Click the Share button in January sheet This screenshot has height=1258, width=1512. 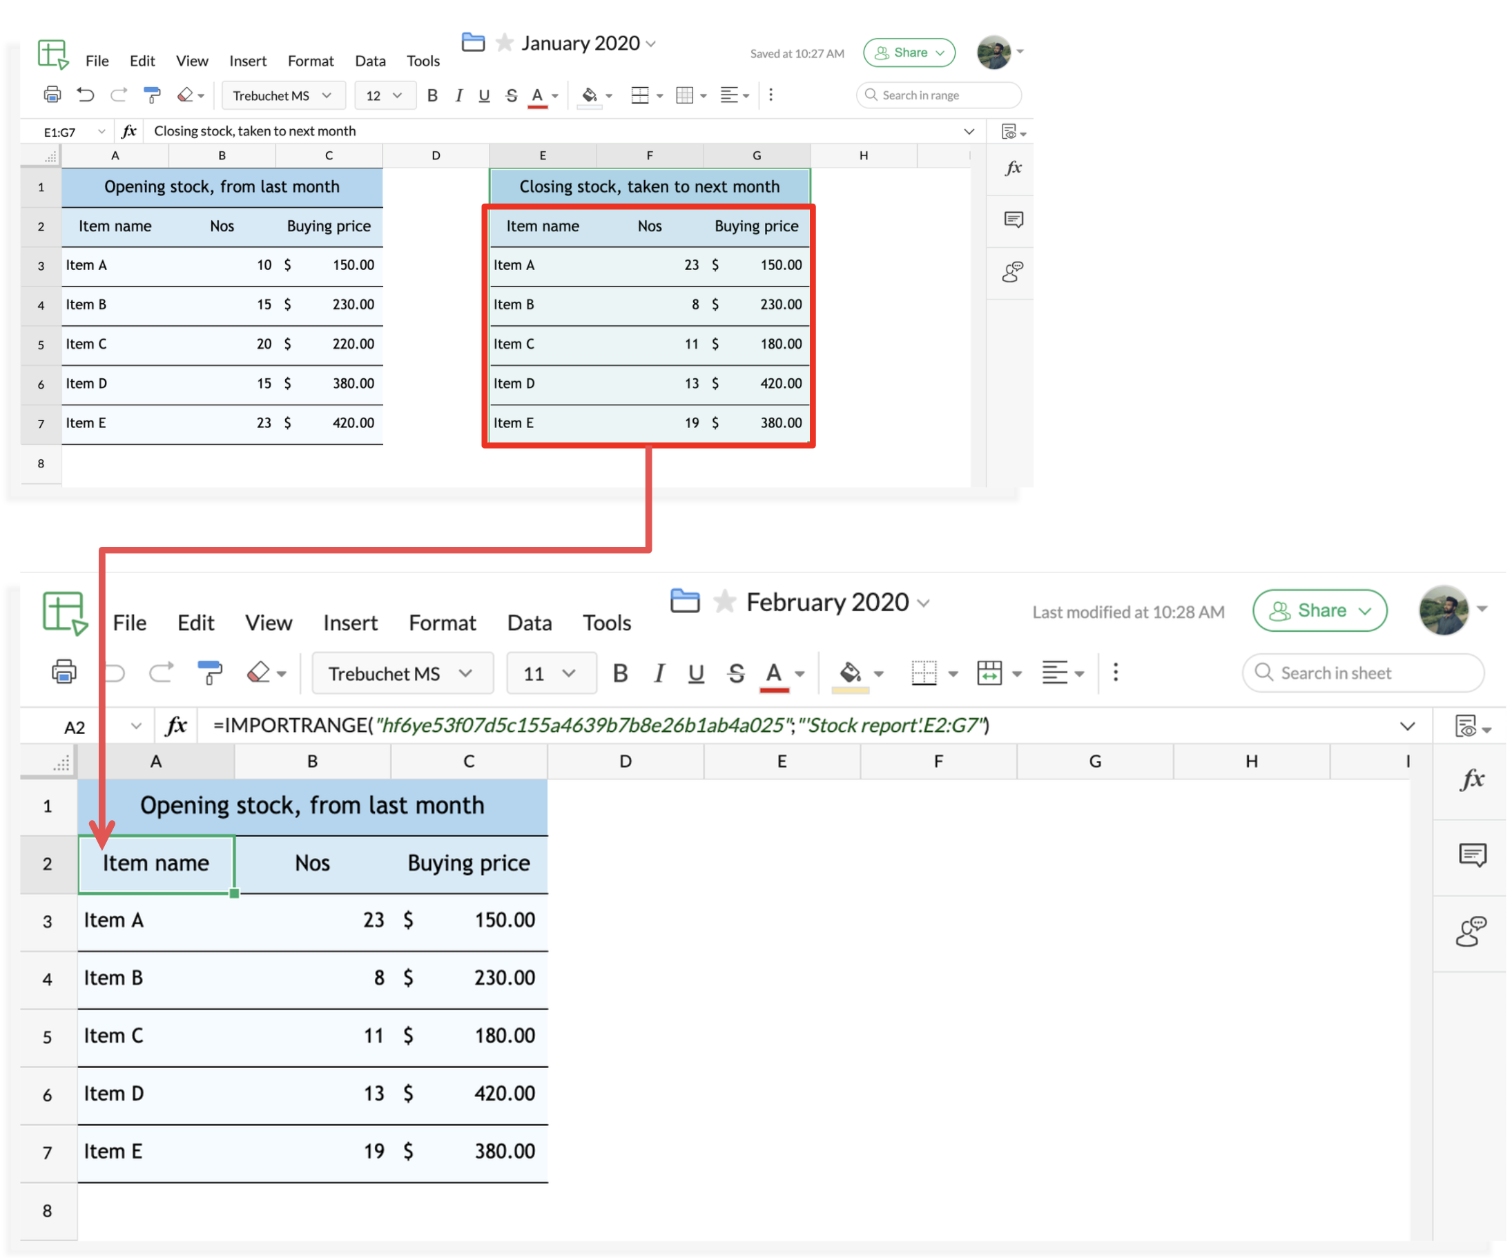(x=909, y=52)
